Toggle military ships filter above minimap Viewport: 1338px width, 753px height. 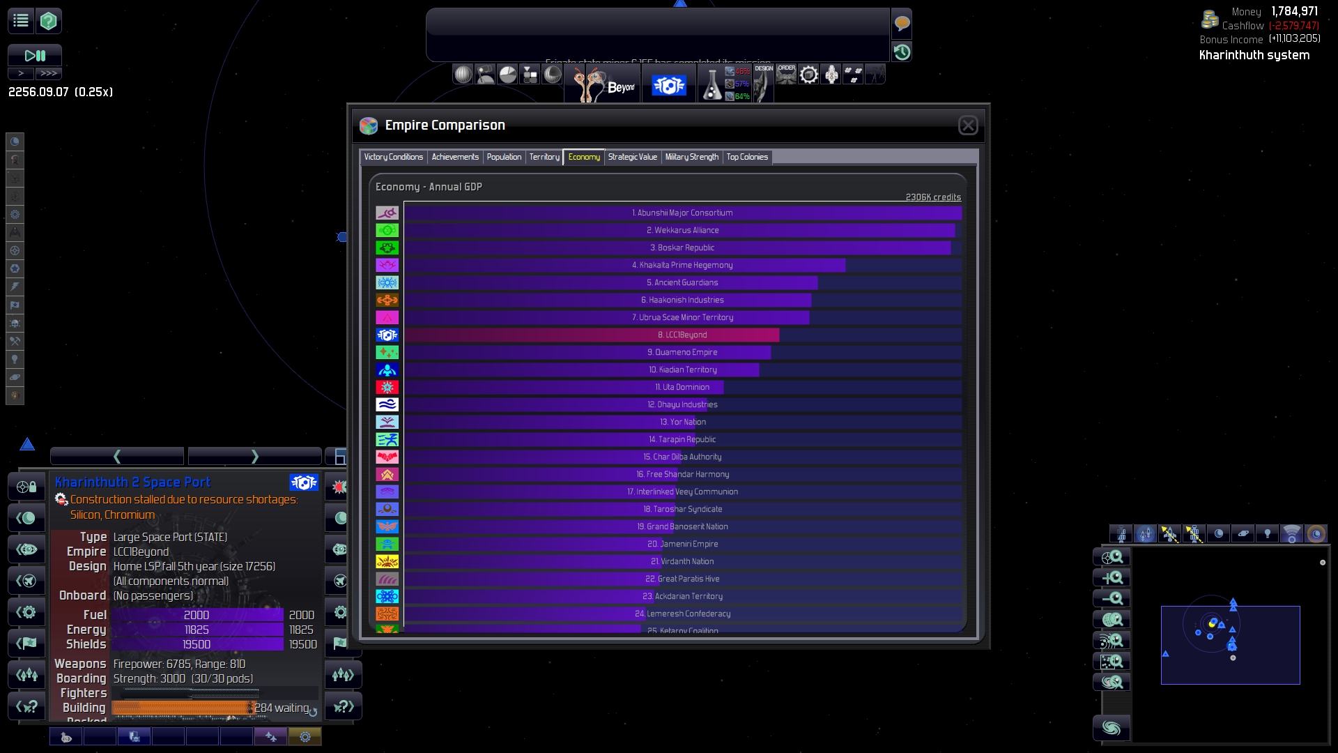pyautogui.click(x=1145, y=535)
